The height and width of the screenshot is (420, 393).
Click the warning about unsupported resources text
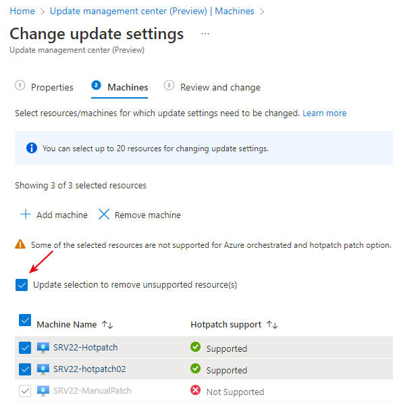tap(211, 245)
